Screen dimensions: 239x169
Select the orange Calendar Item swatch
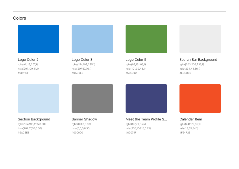200,99
